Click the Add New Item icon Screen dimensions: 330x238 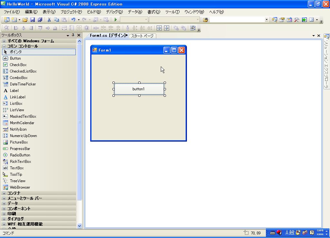coord(14,20)
